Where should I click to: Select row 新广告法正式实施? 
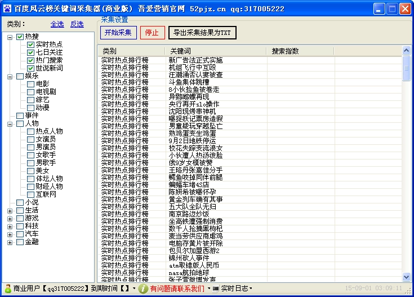[x=250, y=60]
